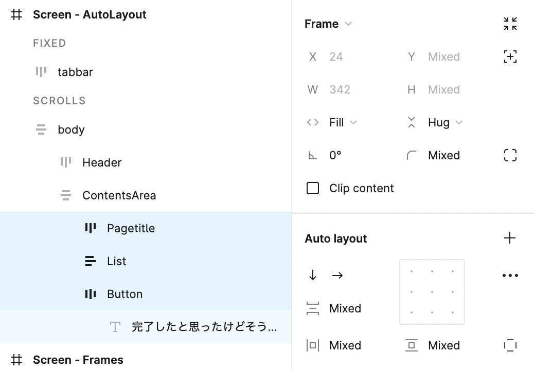Image resolution: width=534 pixels, height=370 pixels.
Task: Set horizontal layout direction arrow
Action: [337, 275]
